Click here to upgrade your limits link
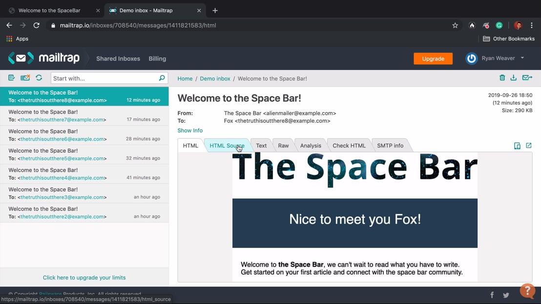 coord(84,278)
